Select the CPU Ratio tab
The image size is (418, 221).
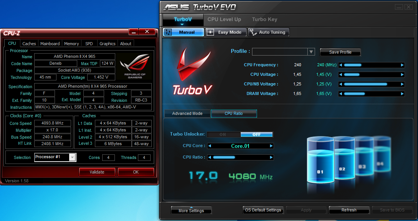pos(234,113)
